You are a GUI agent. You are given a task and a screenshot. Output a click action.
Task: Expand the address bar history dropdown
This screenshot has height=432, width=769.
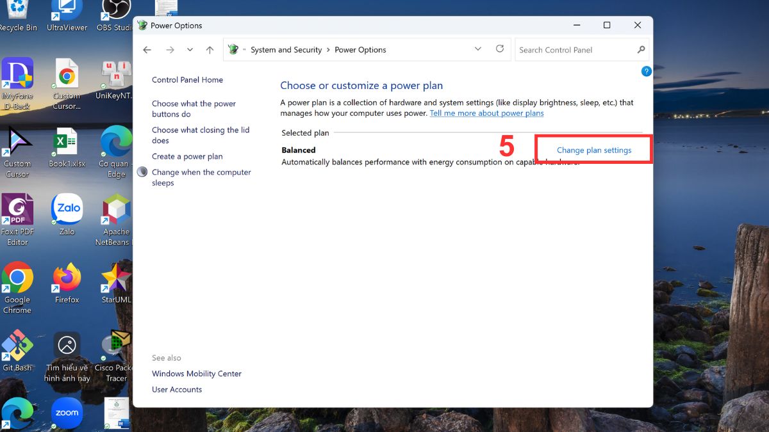pos(478,49)
